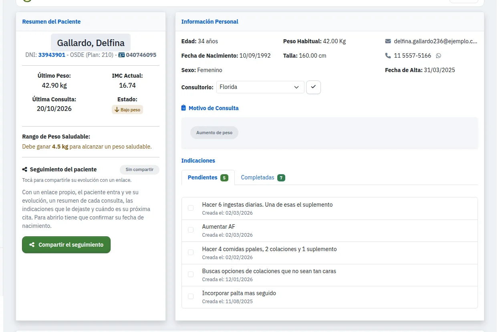Click the 'Sin compartir' status badge
Image resolution: width=500 pixels, height=332 pixels.
pos(139,169)
